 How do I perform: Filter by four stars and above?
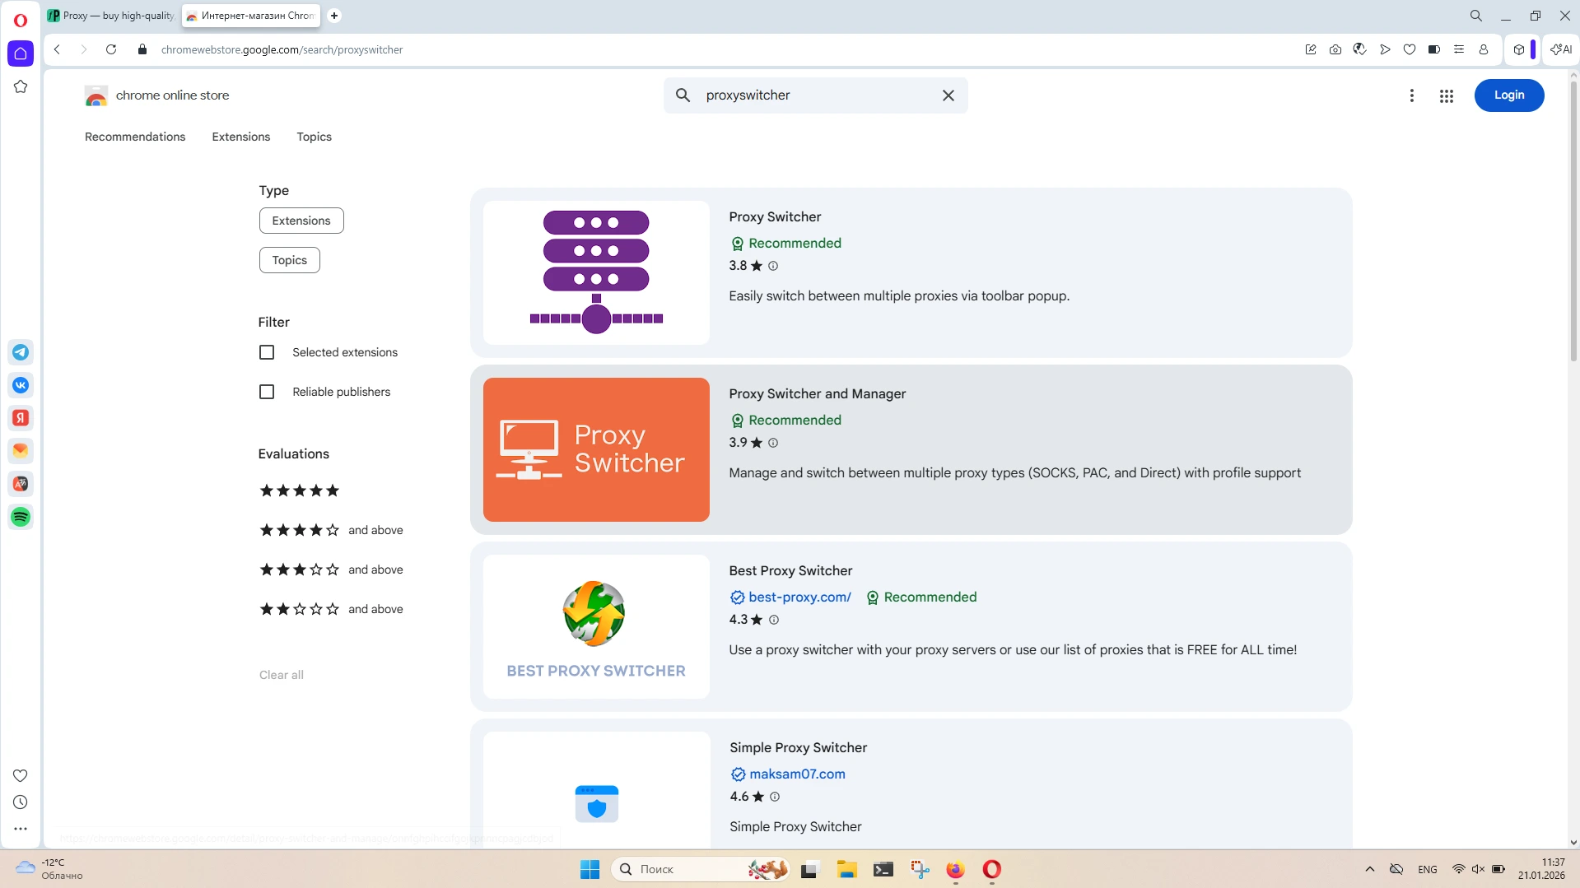(331, 530)
